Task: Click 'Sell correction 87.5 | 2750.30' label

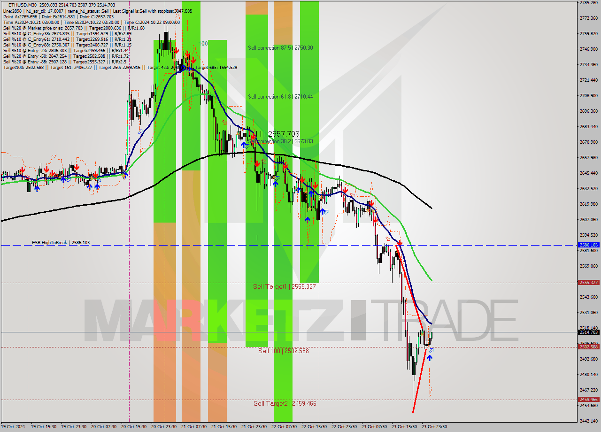Action: [280, 48]
